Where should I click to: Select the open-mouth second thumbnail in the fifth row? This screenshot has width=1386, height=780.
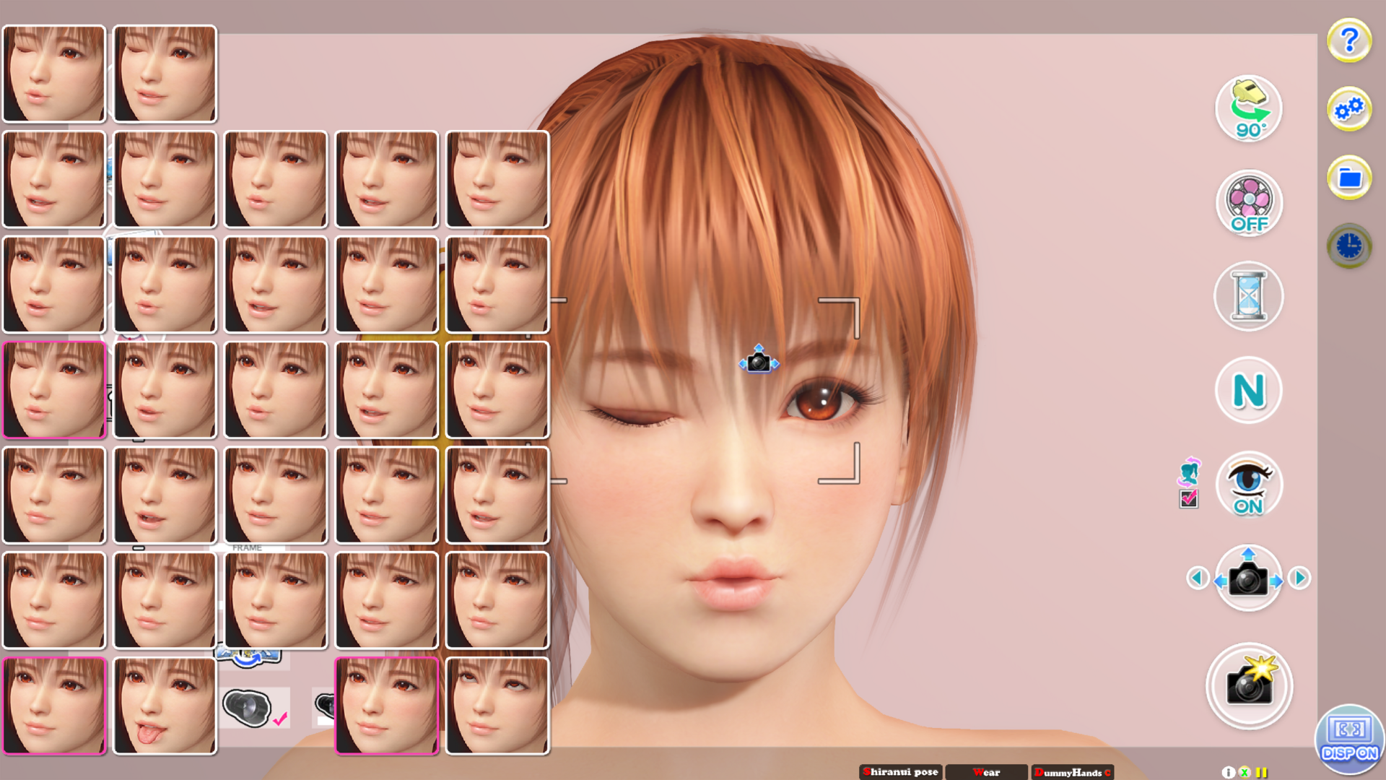click(165, 495)
